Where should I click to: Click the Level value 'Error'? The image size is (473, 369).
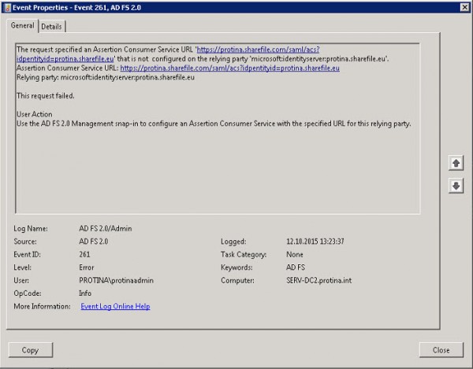[x=87, y=268]
